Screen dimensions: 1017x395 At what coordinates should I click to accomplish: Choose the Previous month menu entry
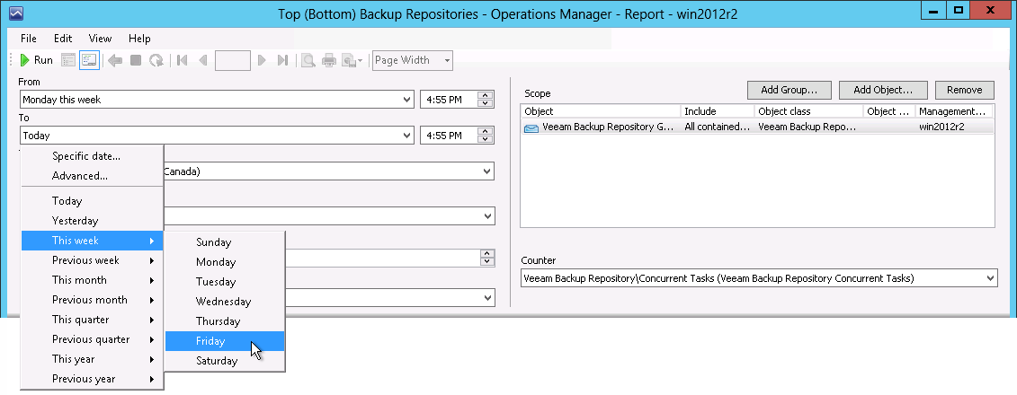point(90,300)
